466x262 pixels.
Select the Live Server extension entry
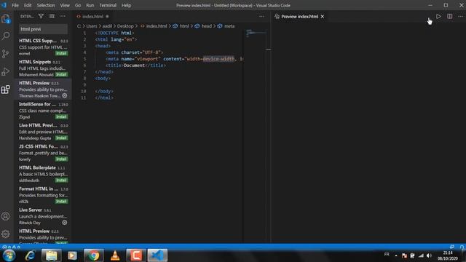click(x=43, y=216)
